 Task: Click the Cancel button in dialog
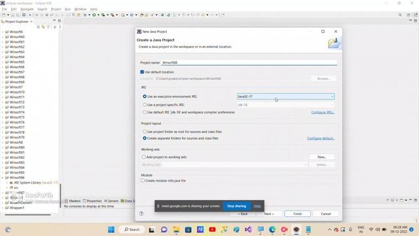click(326, 214)
